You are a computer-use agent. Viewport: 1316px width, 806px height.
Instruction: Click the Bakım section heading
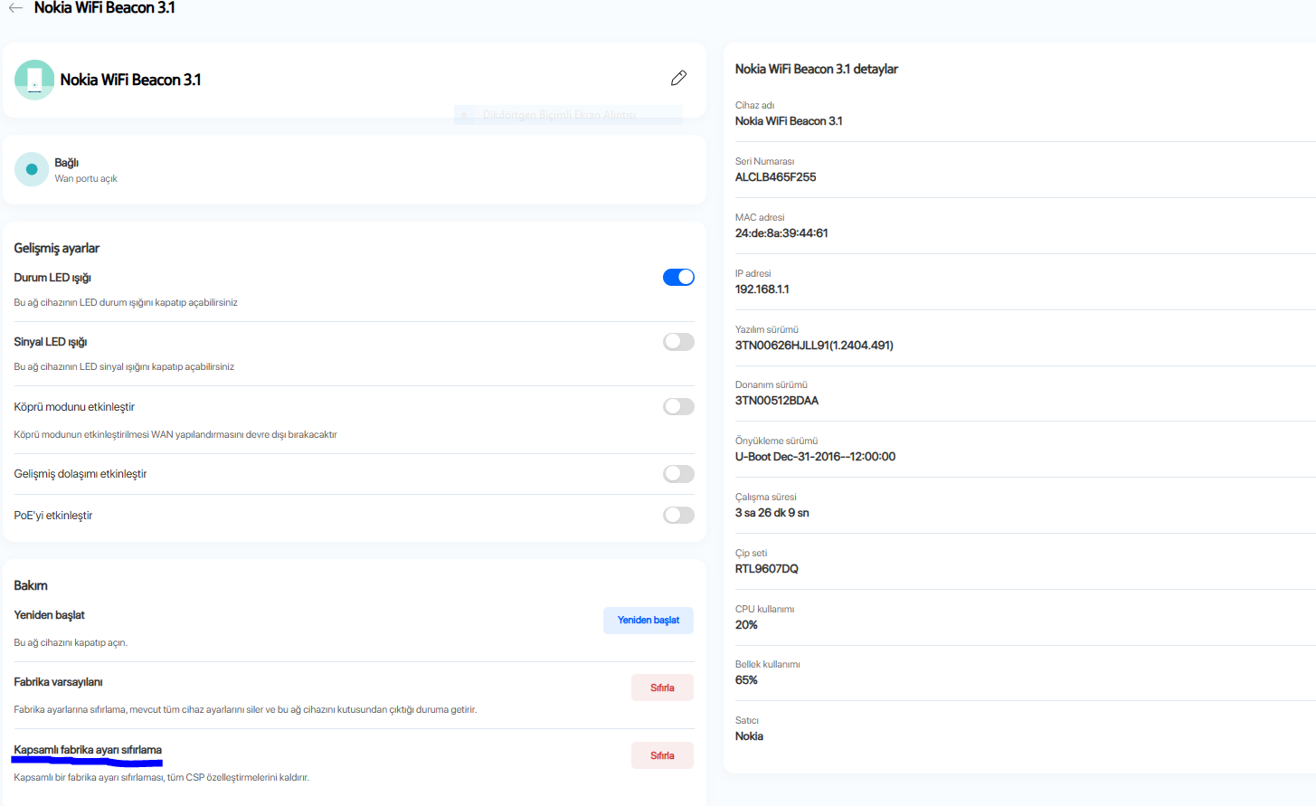pos(31,585)
